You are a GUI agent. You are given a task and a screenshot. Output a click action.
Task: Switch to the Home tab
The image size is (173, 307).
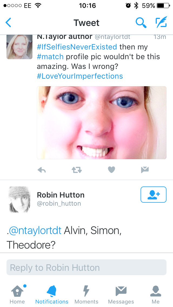click(17, 294)
